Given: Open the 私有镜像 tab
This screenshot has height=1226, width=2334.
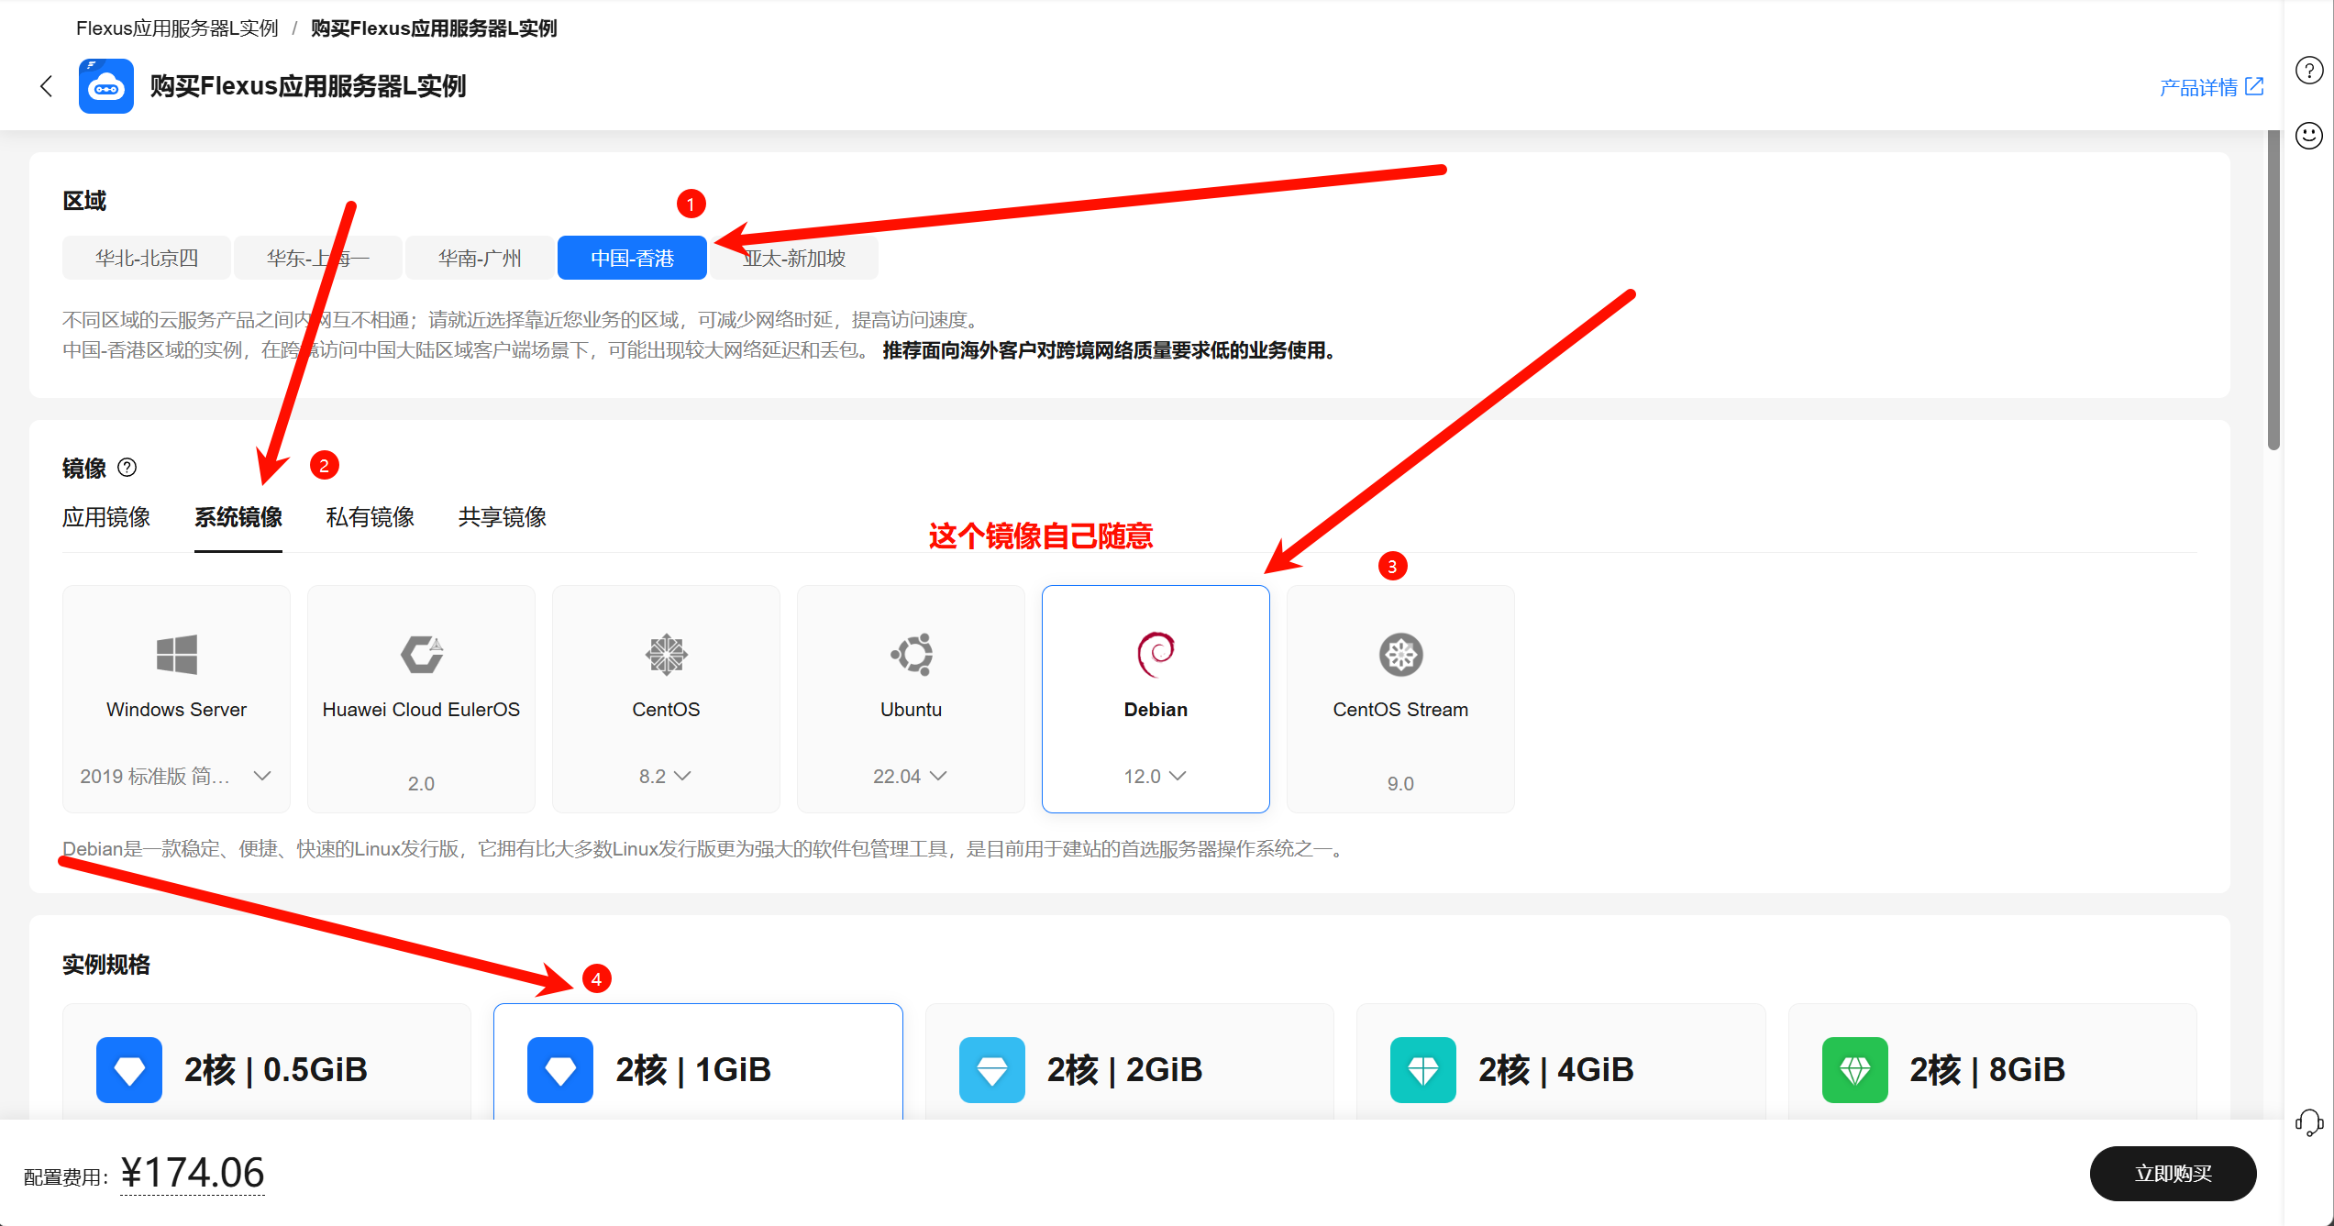Looking at the screenshot, I should 371,517.
